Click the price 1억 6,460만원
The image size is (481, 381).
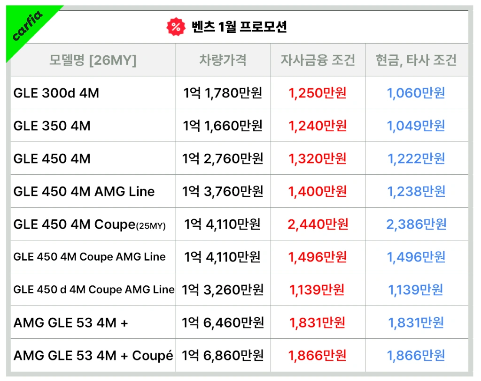pyautogui.click(x=223, y=322)
